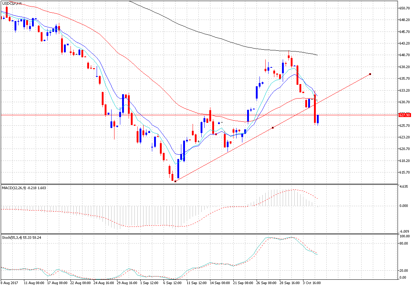The width and height of the screenshot is (415, 287).
Task: Click the 22 Aug 08:00 time label
Action: [81, 283]
